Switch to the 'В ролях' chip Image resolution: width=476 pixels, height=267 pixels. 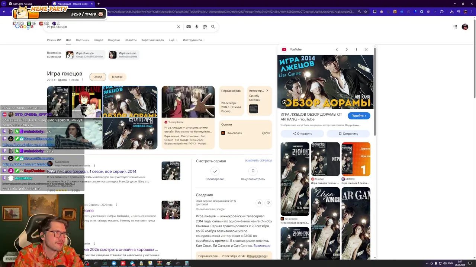(117, 77)
